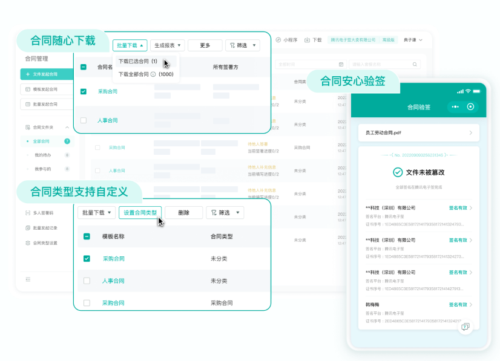
Task: Uncheck the 采购合同 row marked 未分类
Action: click(x=87, y=258)
